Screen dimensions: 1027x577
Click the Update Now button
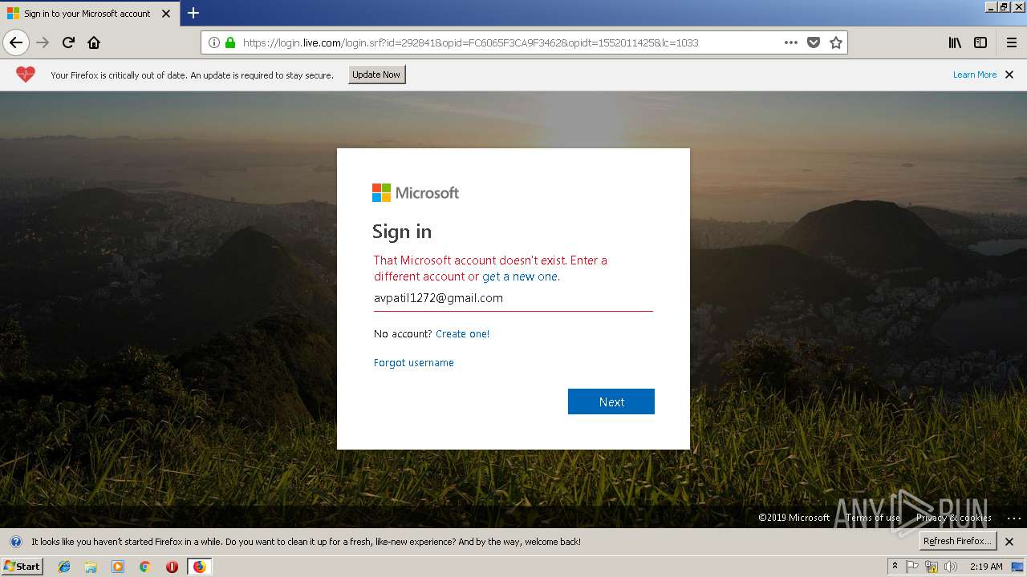click(x=376, y=75)
